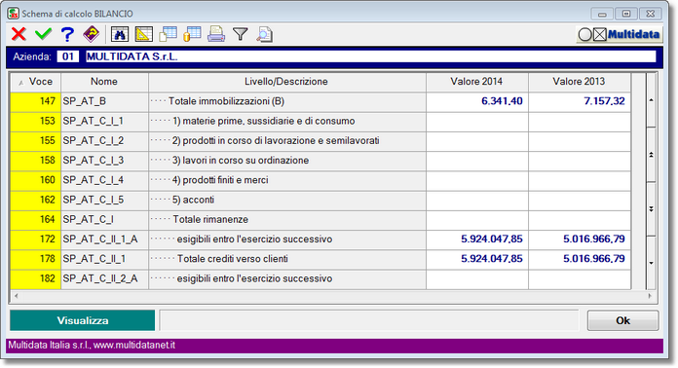Click the Nome column header

[104, 82]
